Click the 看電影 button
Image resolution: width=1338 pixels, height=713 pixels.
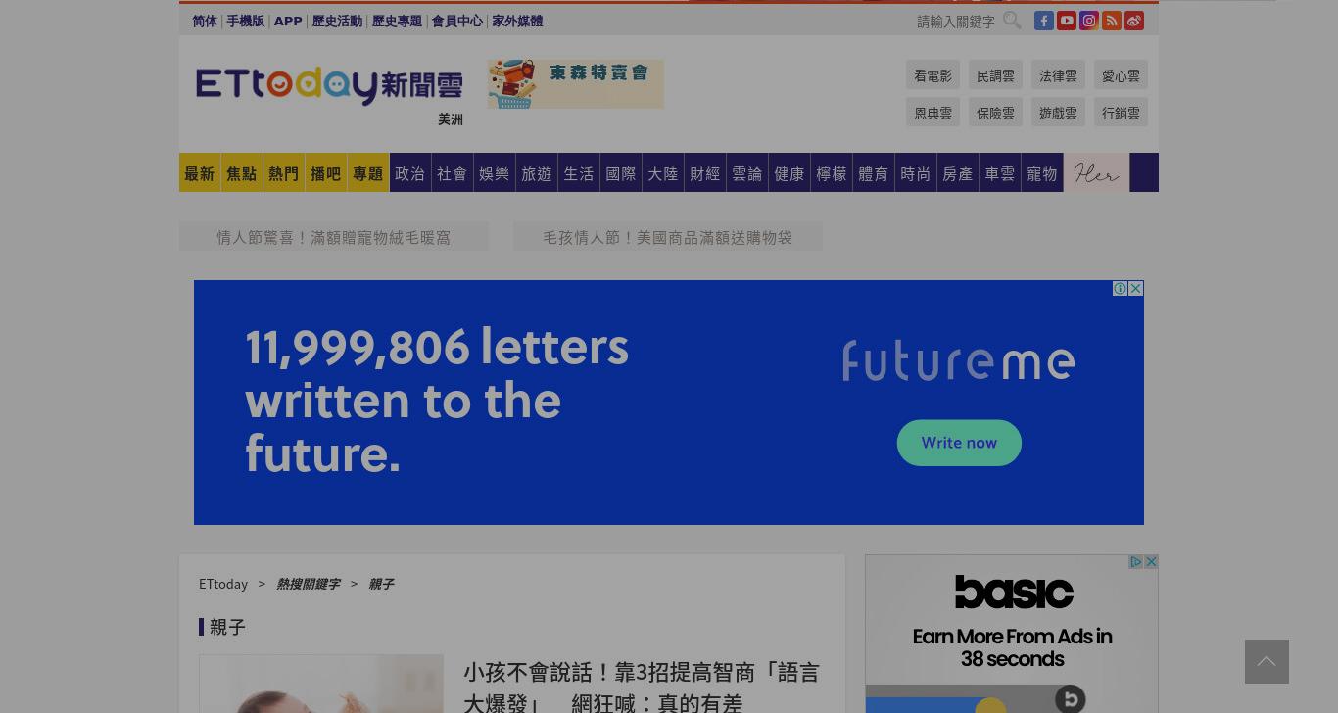pos(932,75)
